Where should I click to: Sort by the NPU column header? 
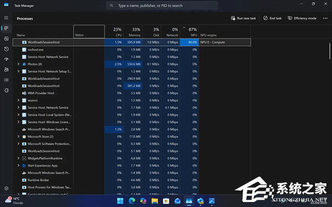189,31
